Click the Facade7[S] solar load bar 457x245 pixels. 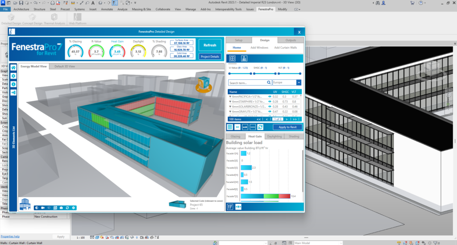coord(266,196)
